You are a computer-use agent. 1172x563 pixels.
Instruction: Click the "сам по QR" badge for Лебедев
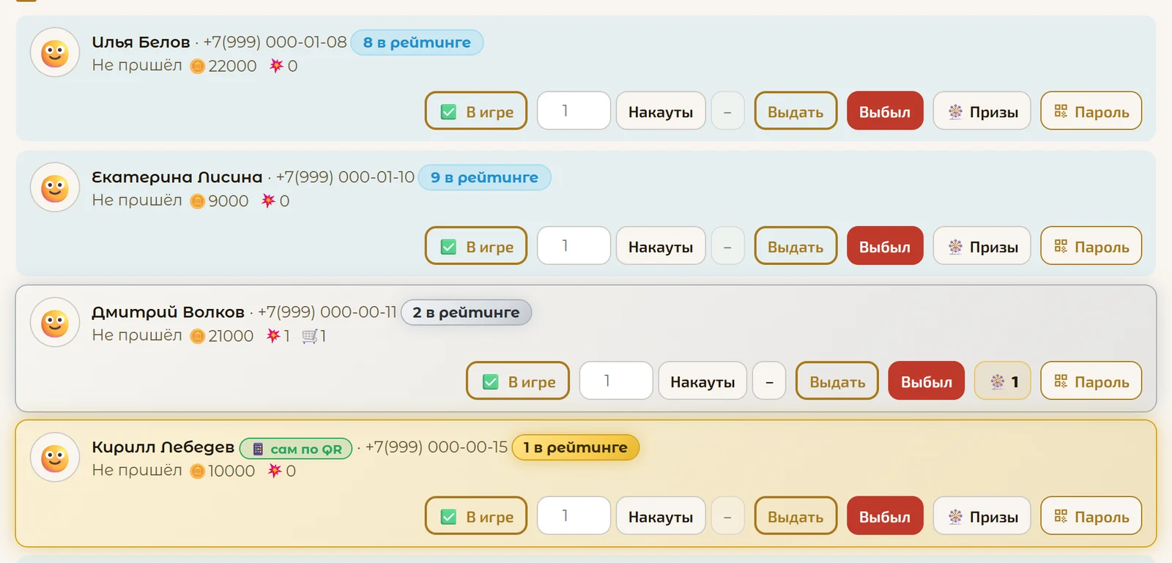(x=296, y=448)
